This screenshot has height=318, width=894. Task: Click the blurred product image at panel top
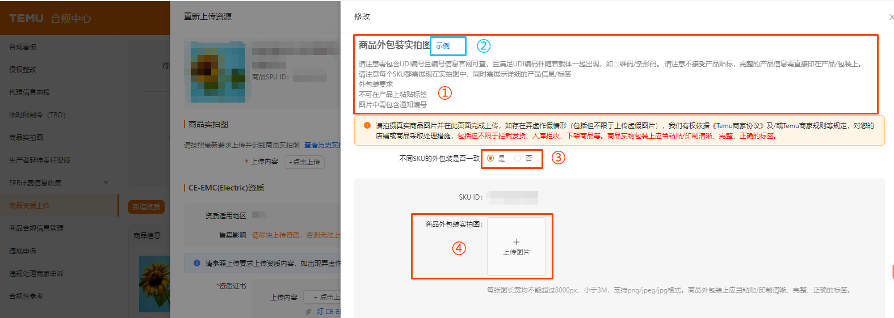(x=215, y=72)
